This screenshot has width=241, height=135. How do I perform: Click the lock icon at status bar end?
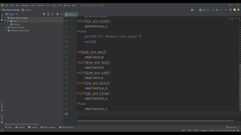tap(238, 130)
